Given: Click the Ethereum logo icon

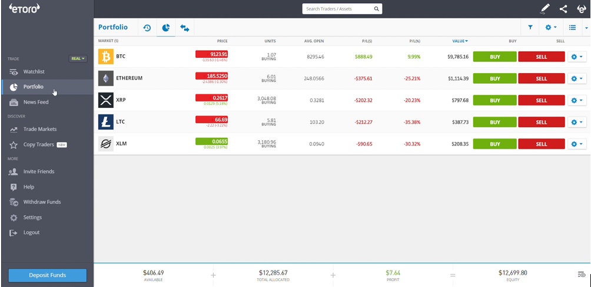Looking at the screenshot, I should (106, 78).
